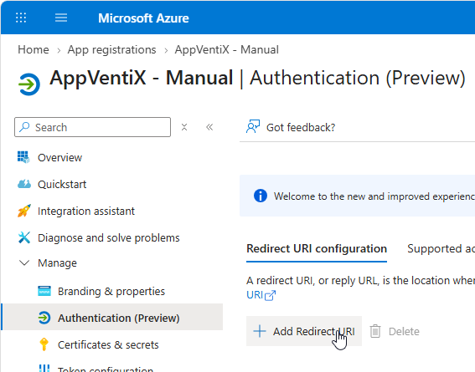Click the Got feedback person icon
This screenshot has height=372, width=475.
pos(253,126)
